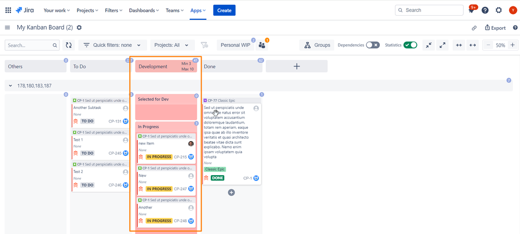Click the project icon beside CP-131
Screen dimensions: 520x234
[x=126, y=121]
